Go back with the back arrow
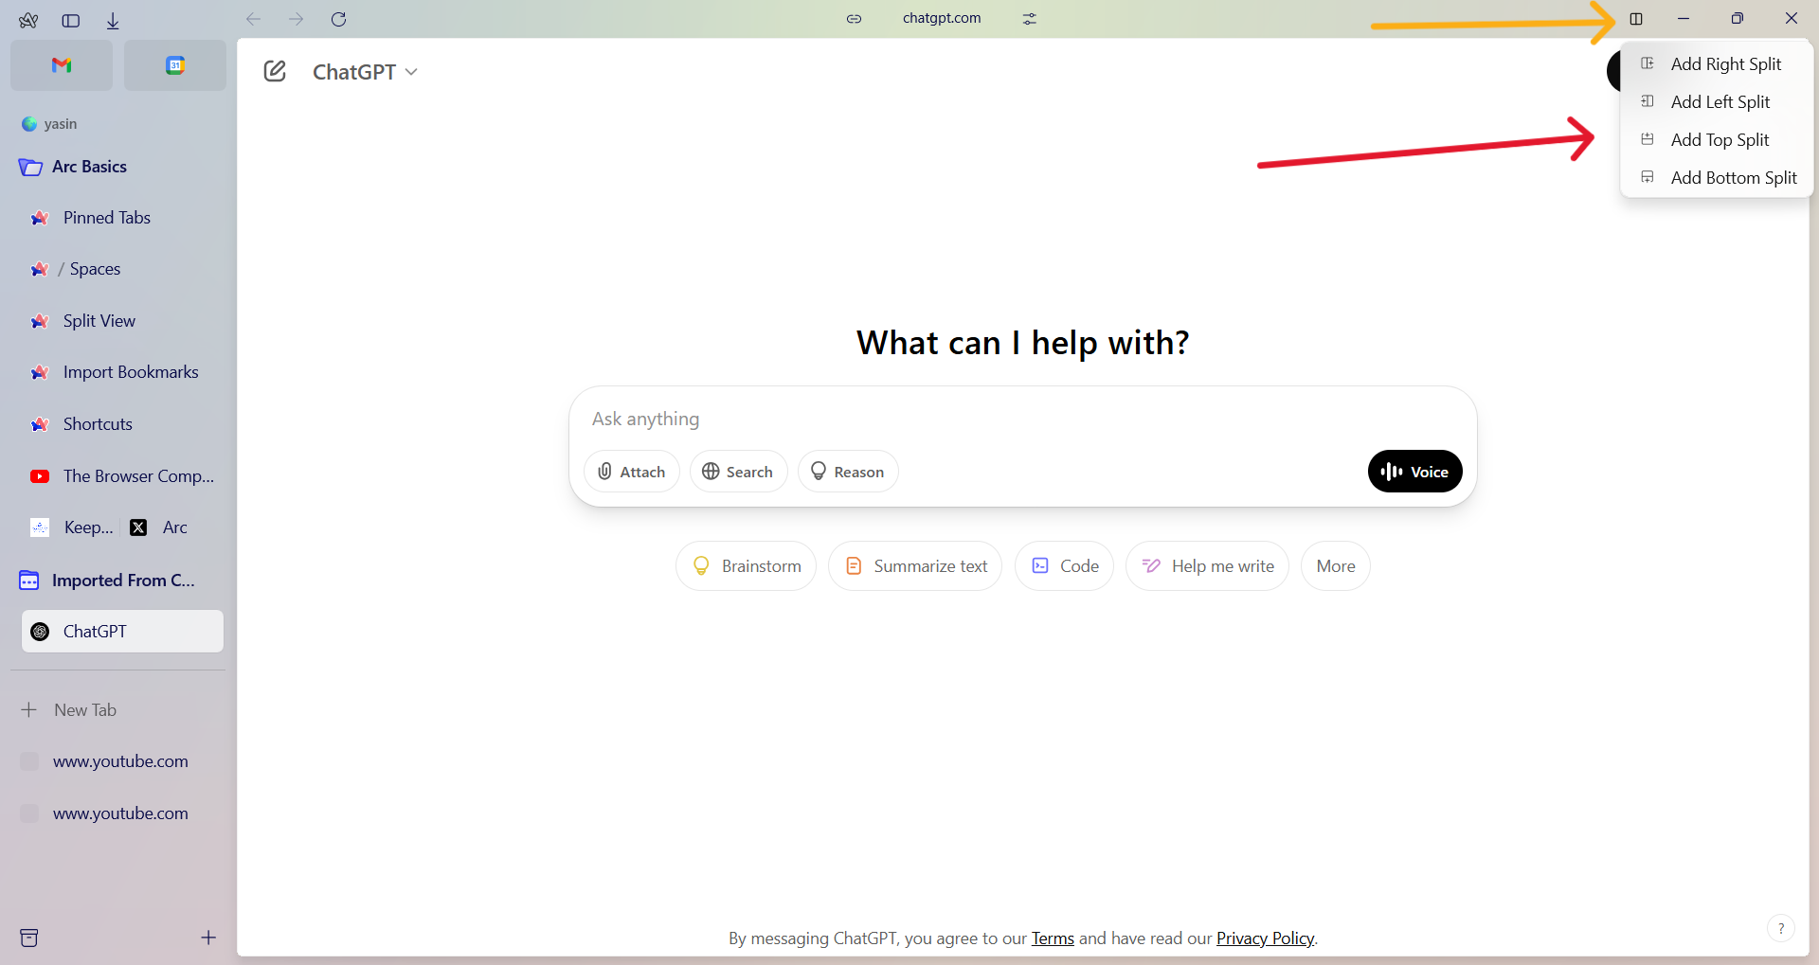This screenshot has height=965, width=1819. pos(253,19)
